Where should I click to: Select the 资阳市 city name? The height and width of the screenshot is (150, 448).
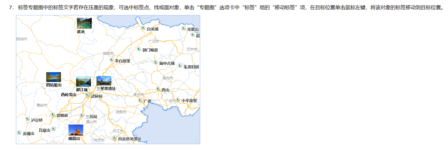click(x=121, y=112)
